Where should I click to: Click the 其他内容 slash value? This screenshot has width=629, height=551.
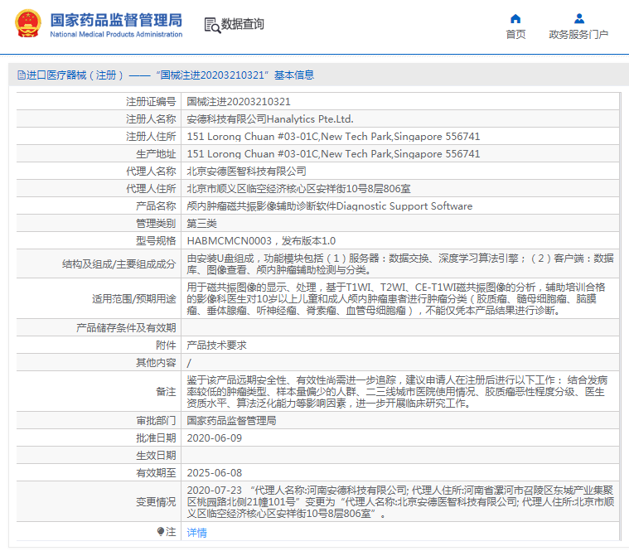pyautogui.click(x=189, y=363)
